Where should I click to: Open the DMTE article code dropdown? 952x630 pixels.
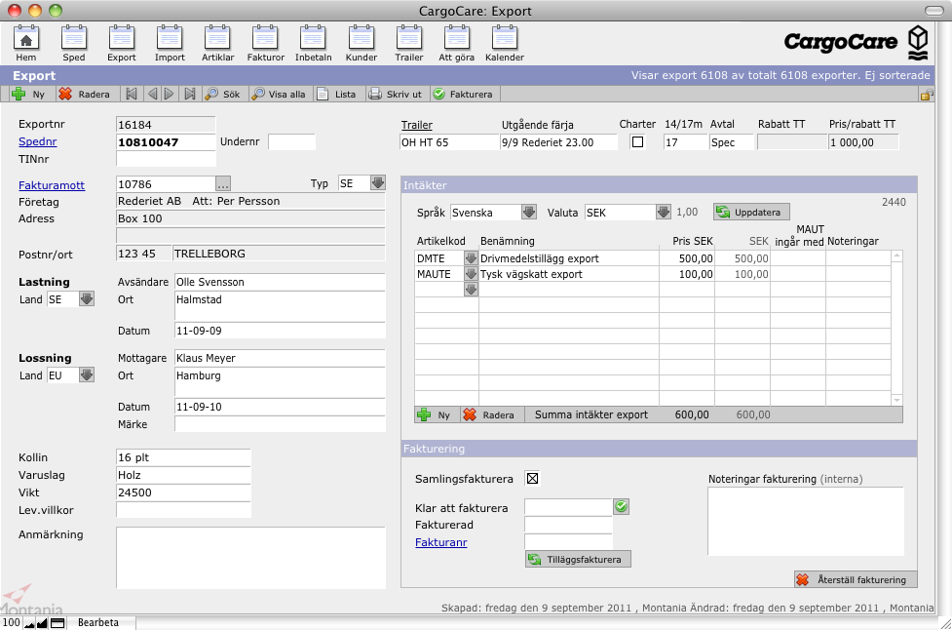472,258
